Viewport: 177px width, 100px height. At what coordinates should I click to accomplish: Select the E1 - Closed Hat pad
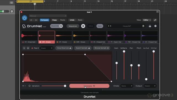98,37
